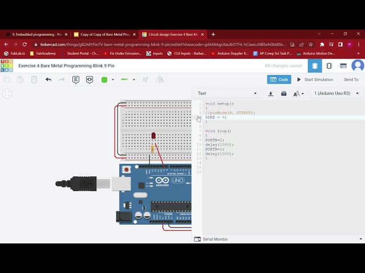
Task: Reload the browser page
Action: click(x=25, y=44)
